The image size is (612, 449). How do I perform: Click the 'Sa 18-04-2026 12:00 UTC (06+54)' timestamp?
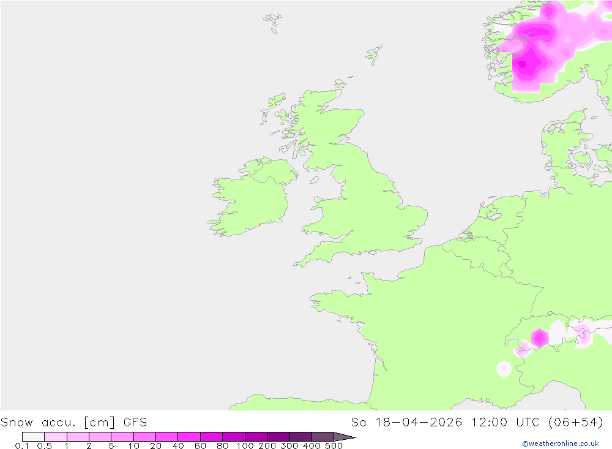pos(477,423)
